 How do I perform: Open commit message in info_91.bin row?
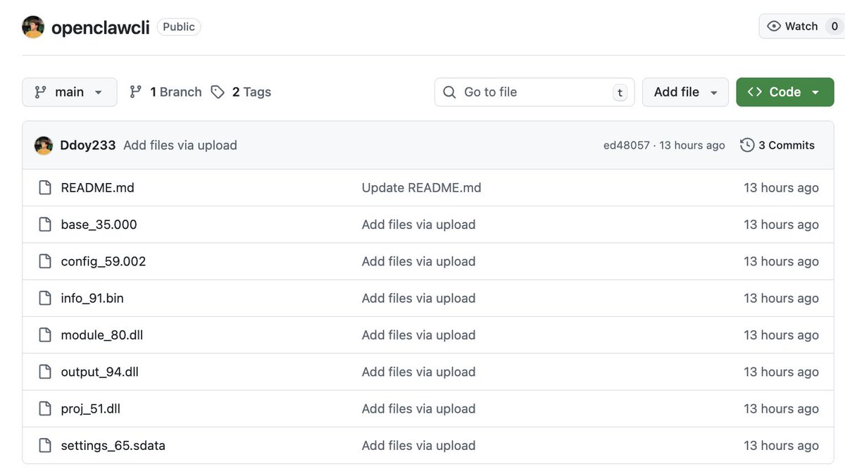[x=419, y=299]
